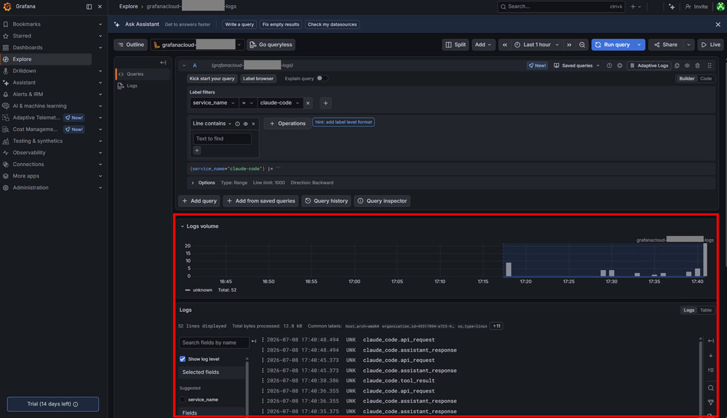
Task: Open the Assistant sparkle icon in the top bar
Action: tap(672, 6)
